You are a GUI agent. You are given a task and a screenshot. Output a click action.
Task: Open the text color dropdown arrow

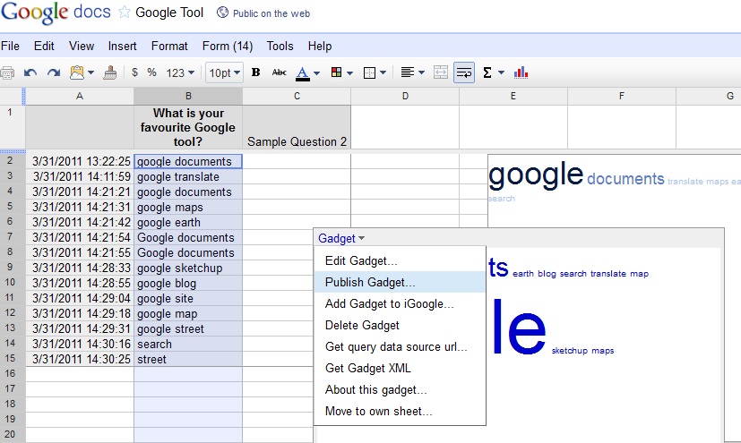click(316, 73)
